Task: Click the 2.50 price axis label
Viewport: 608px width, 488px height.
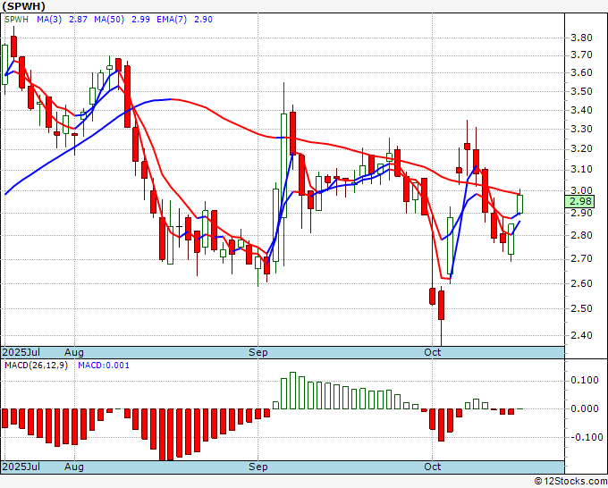Action: coord(582,308)
